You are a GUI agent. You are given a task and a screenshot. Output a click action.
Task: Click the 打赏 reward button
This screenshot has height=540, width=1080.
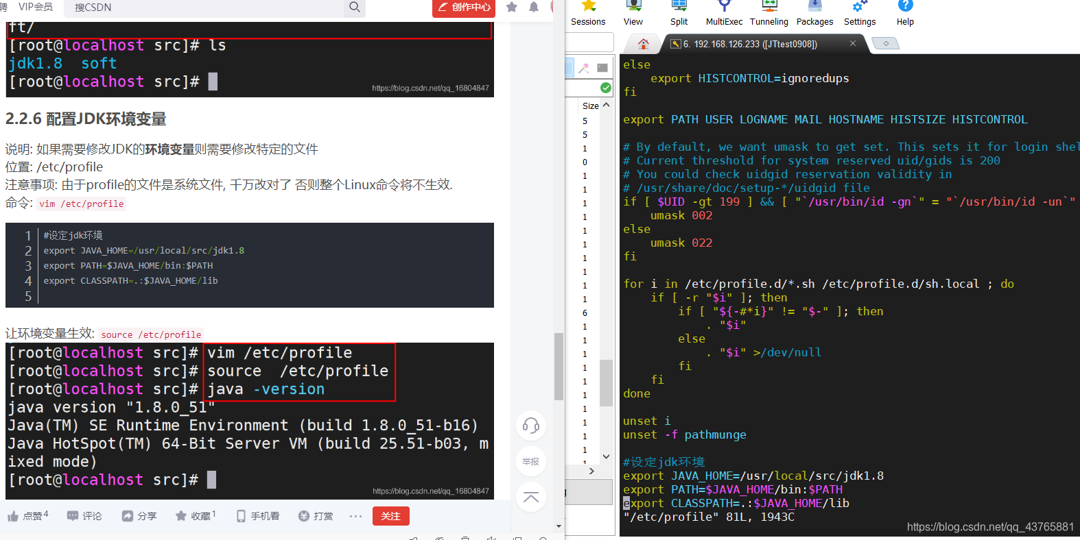316,516
